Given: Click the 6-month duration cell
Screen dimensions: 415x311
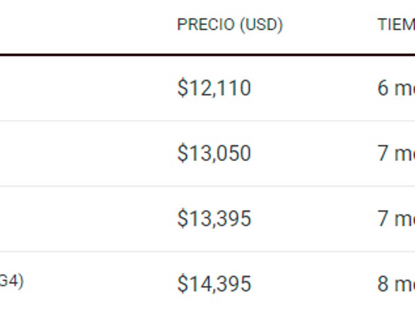Looking at the screenshot, I should click(396, 88).
